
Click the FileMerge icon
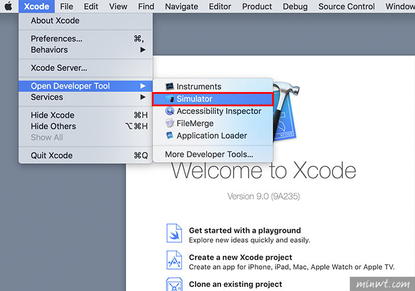tap(170, 123)
